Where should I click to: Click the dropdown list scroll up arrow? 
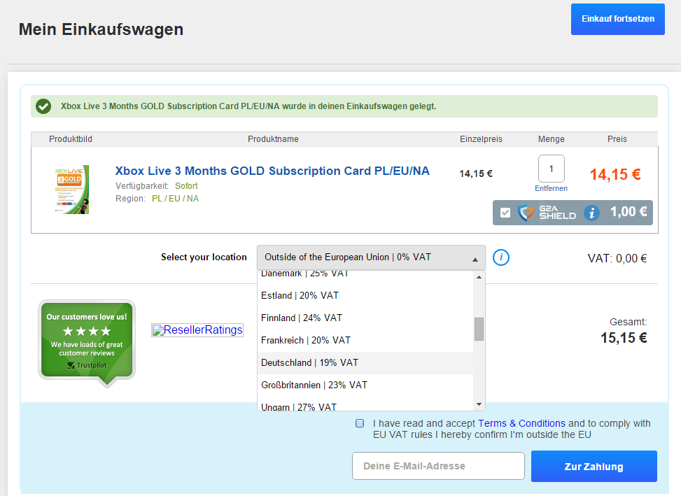coord(479,277)
